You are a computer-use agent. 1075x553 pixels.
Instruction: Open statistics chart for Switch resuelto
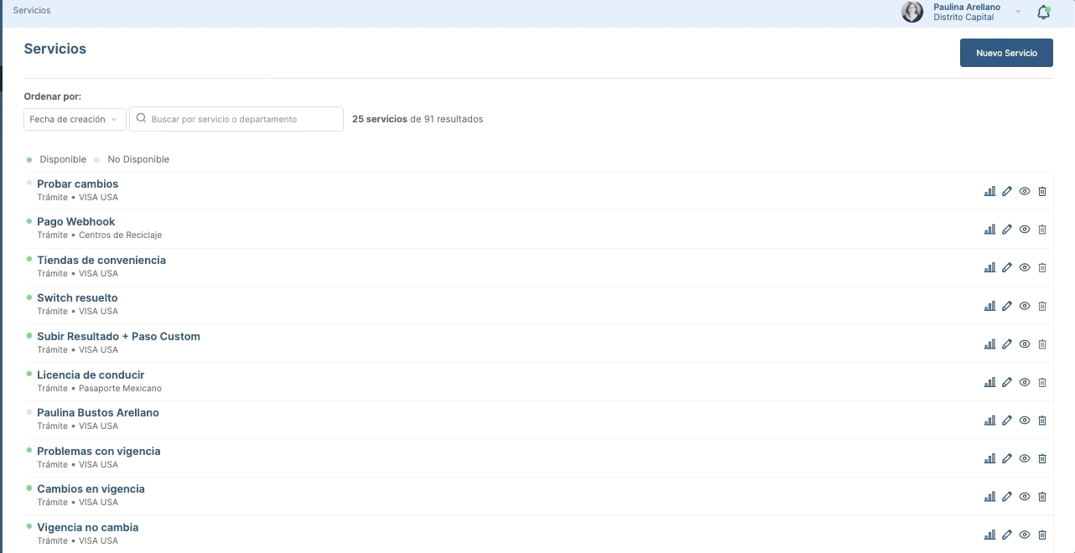click(x=989, y=306)
